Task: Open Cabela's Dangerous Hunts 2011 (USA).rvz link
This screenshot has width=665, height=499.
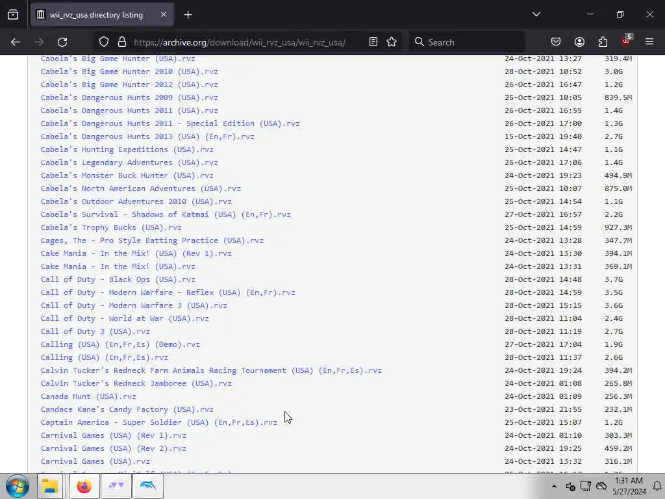Action: (129, 110)
